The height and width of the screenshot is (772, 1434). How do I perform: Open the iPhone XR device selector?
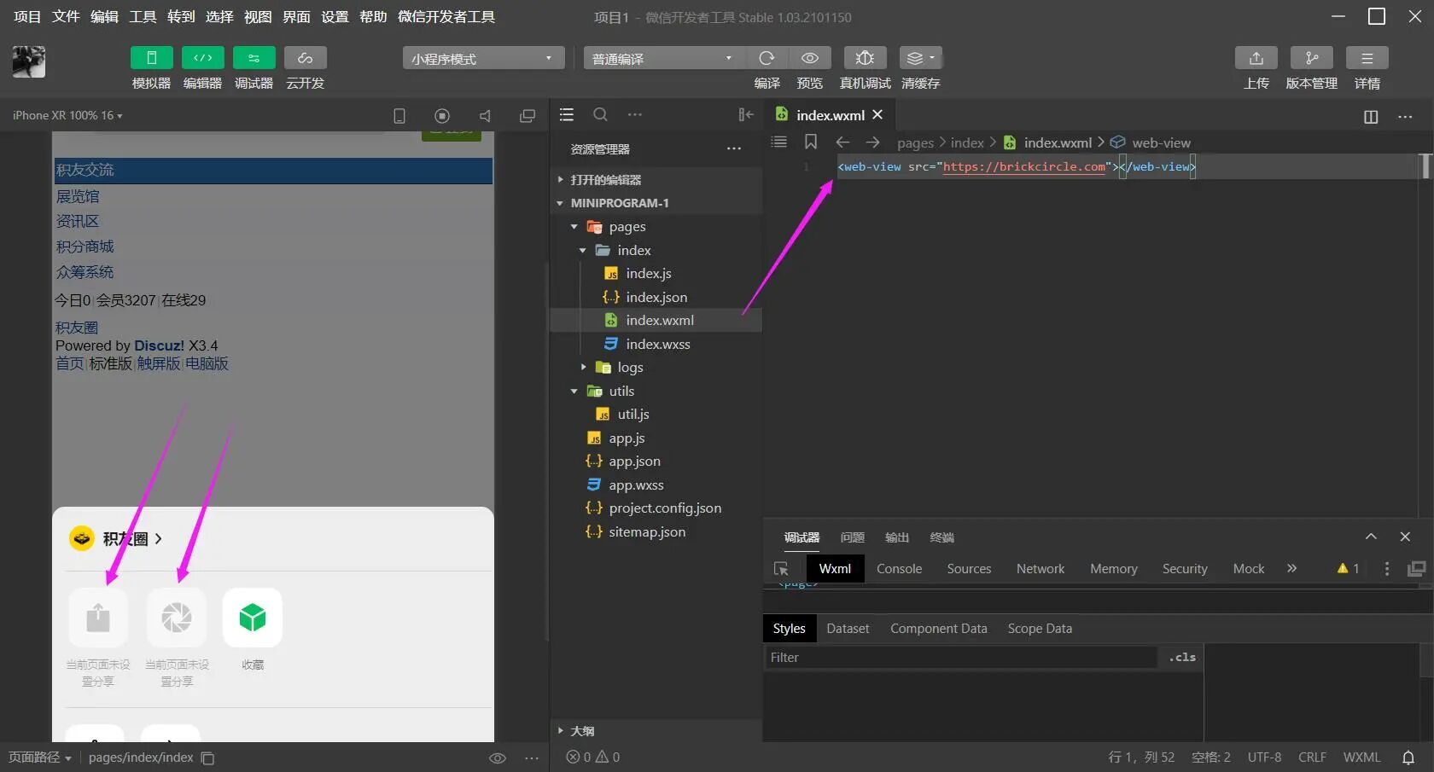67,115
